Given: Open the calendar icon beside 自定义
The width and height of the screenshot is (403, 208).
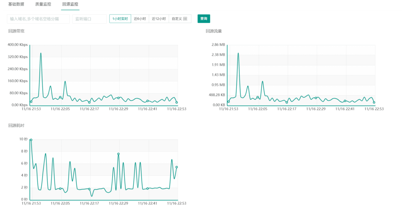Looking at the screenshot, I should point(185,19).
